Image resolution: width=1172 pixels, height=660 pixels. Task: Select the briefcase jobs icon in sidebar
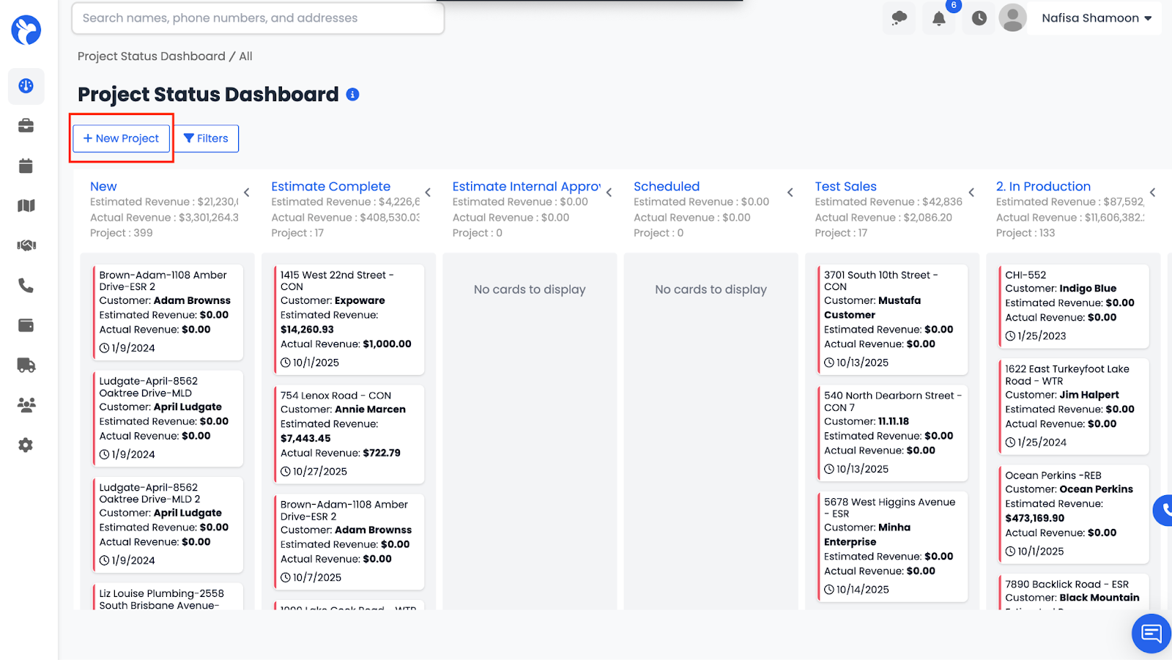[x=26, y=125]
